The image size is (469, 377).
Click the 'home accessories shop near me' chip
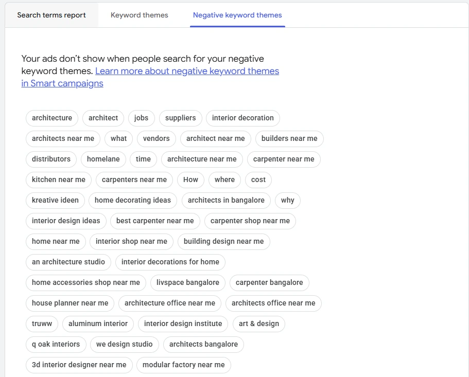(86, 283)
